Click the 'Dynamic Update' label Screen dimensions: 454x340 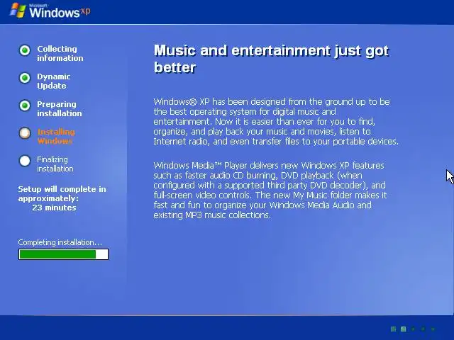54,81
